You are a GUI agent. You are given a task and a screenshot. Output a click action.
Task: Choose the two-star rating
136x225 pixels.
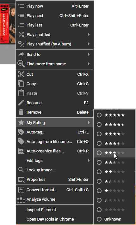coord(114,172)
